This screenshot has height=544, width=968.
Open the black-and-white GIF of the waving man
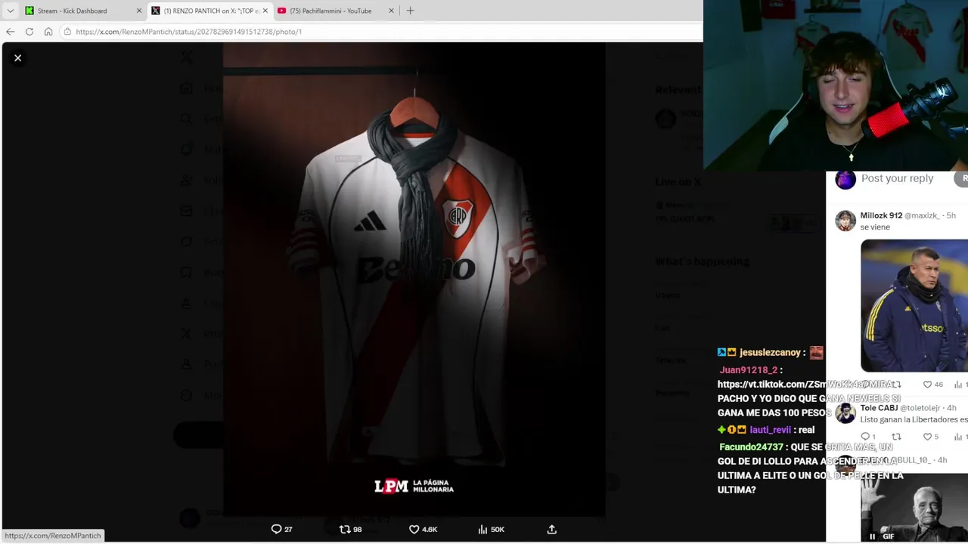(x=914, y=508)
